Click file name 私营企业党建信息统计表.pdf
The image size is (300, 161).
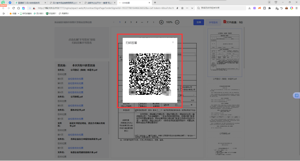pos(84,152)
